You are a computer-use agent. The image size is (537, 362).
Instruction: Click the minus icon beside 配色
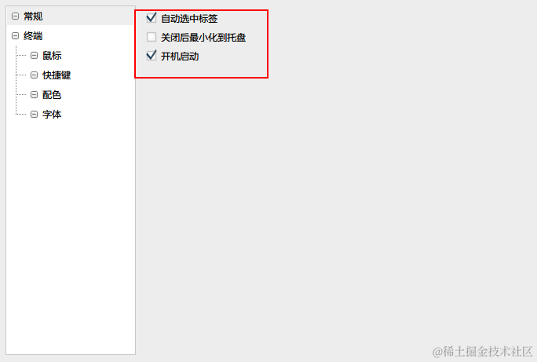click(x=34, y=94)
